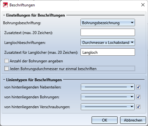Close the Beschriftungen dialog with the X

click(x=143, y=5)
